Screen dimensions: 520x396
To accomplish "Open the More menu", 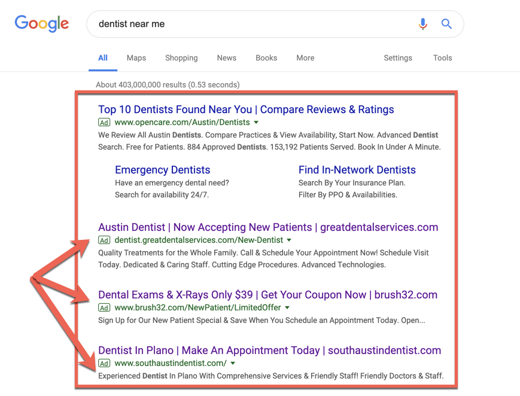I will (305, 58).
